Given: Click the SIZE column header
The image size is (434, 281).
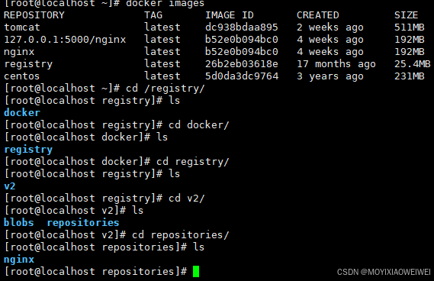Looking at the screenshot, I should coord(406,15).
